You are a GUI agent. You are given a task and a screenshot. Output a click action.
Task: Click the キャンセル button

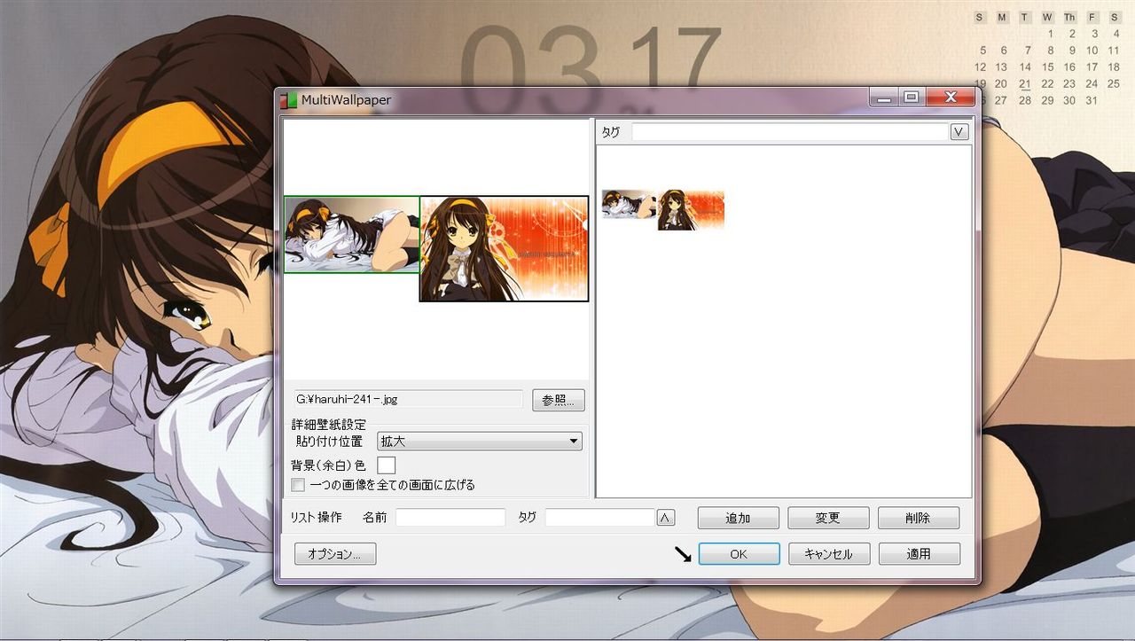coord(829,554)
